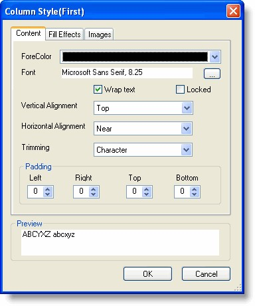The image size is (255, 306).
Task: Open the Vertical Alignment dropdown
Action: point(187,108)
